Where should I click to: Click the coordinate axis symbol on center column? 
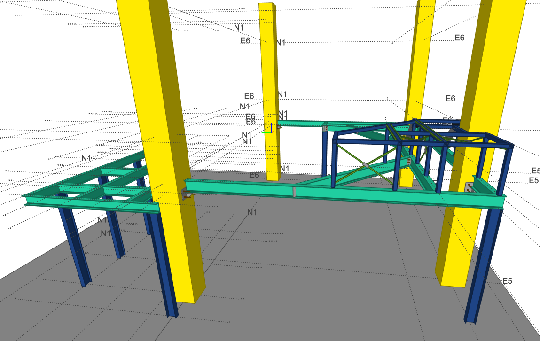coord(268,128)
